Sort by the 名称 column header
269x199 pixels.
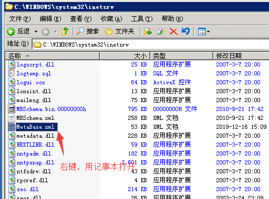(x=52, y=56)
